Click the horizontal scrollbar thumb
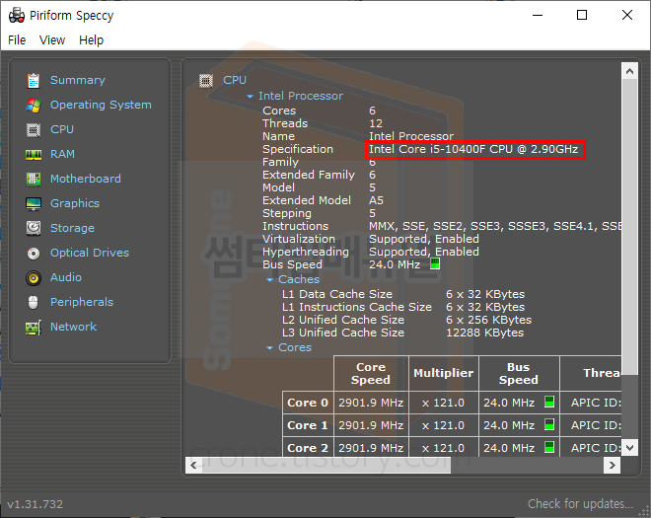Viewport: 651px width, 518px height. point(326,466)
